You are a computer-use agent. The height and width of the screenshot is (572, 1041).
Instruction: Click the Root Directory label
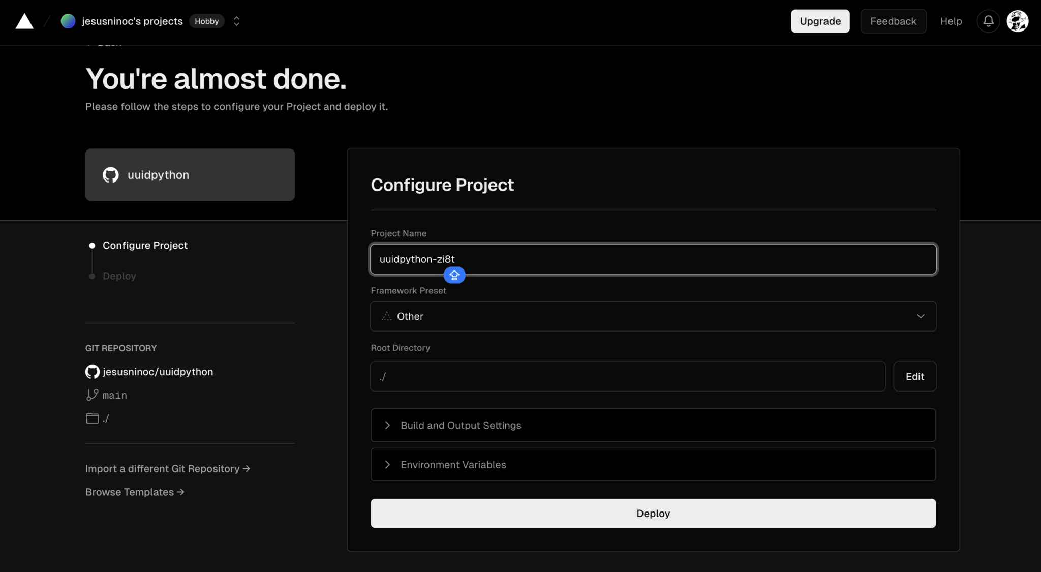pos(401,348)
